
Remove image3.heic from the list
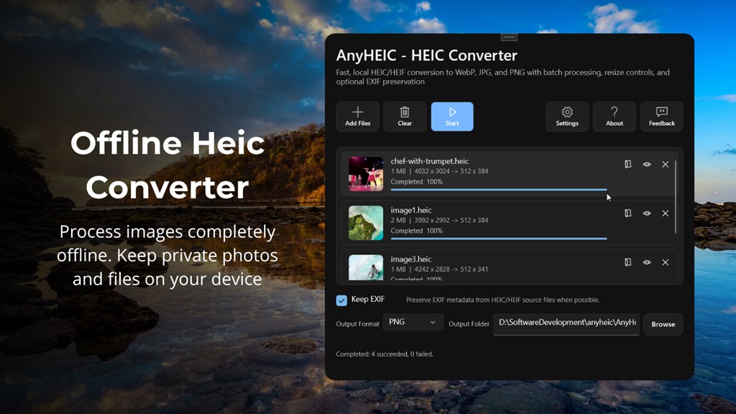coord(665,262)
